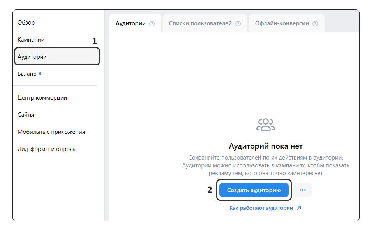This screenshot has width=374, height=230.
Task: Open help tooltip on Аудитории tab
Action: pyautogui.click(x=151, y=23)
